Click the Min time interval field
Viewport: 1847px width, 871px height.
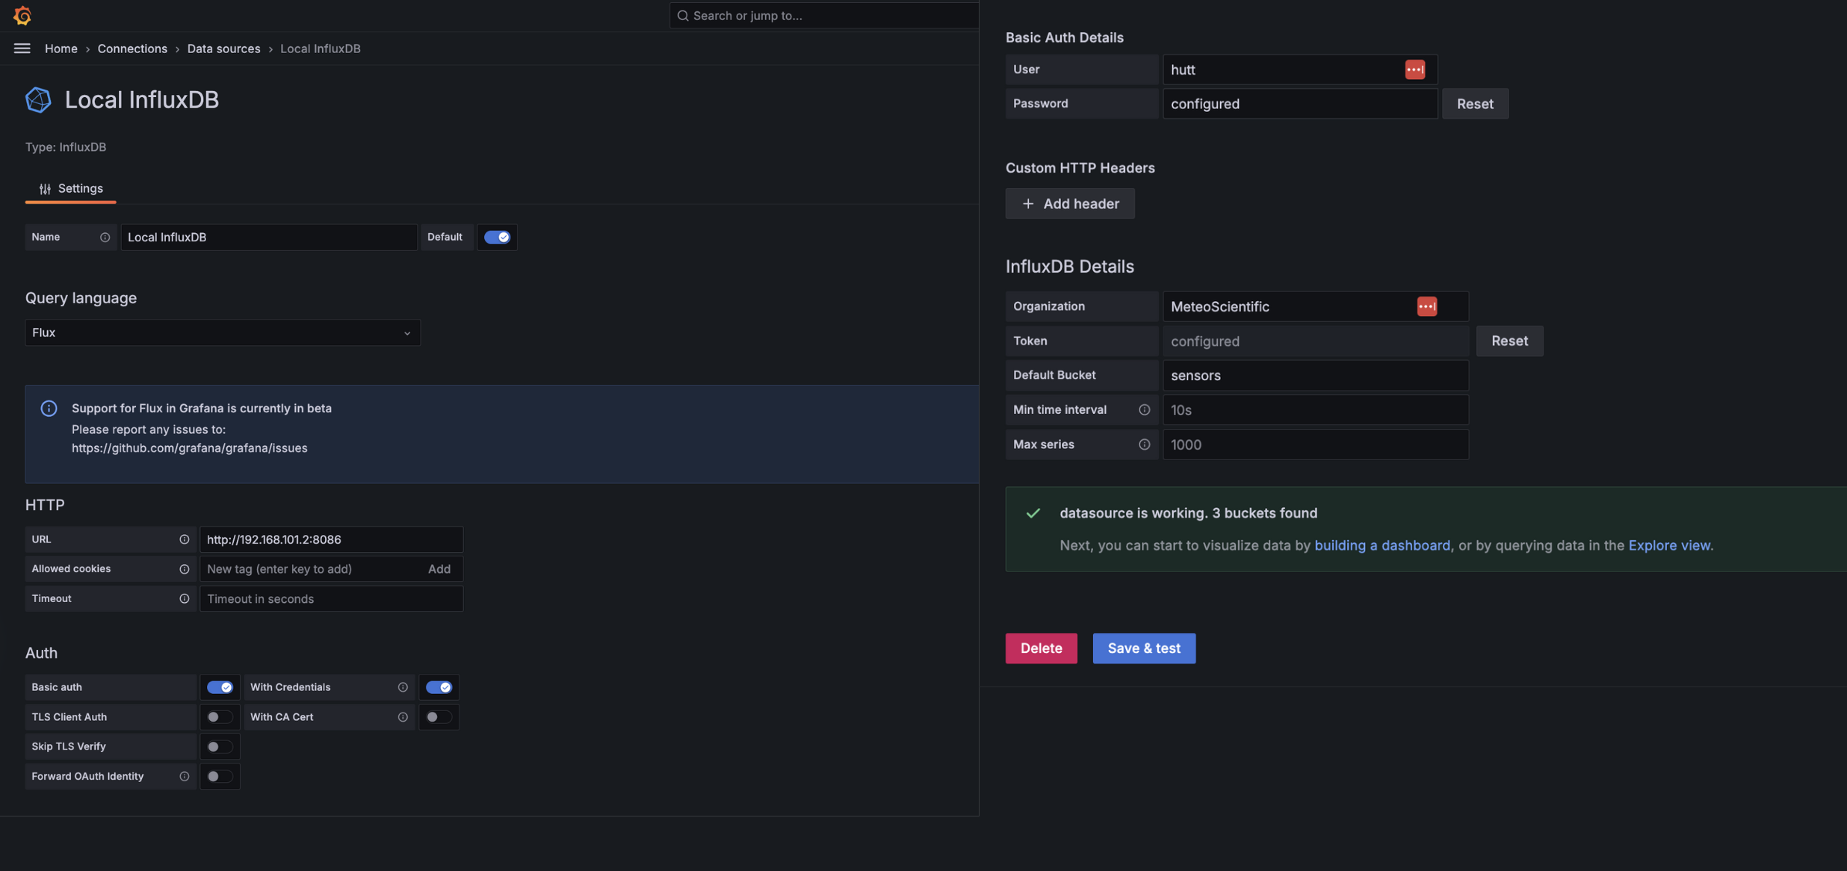[x=1316, y=409]
